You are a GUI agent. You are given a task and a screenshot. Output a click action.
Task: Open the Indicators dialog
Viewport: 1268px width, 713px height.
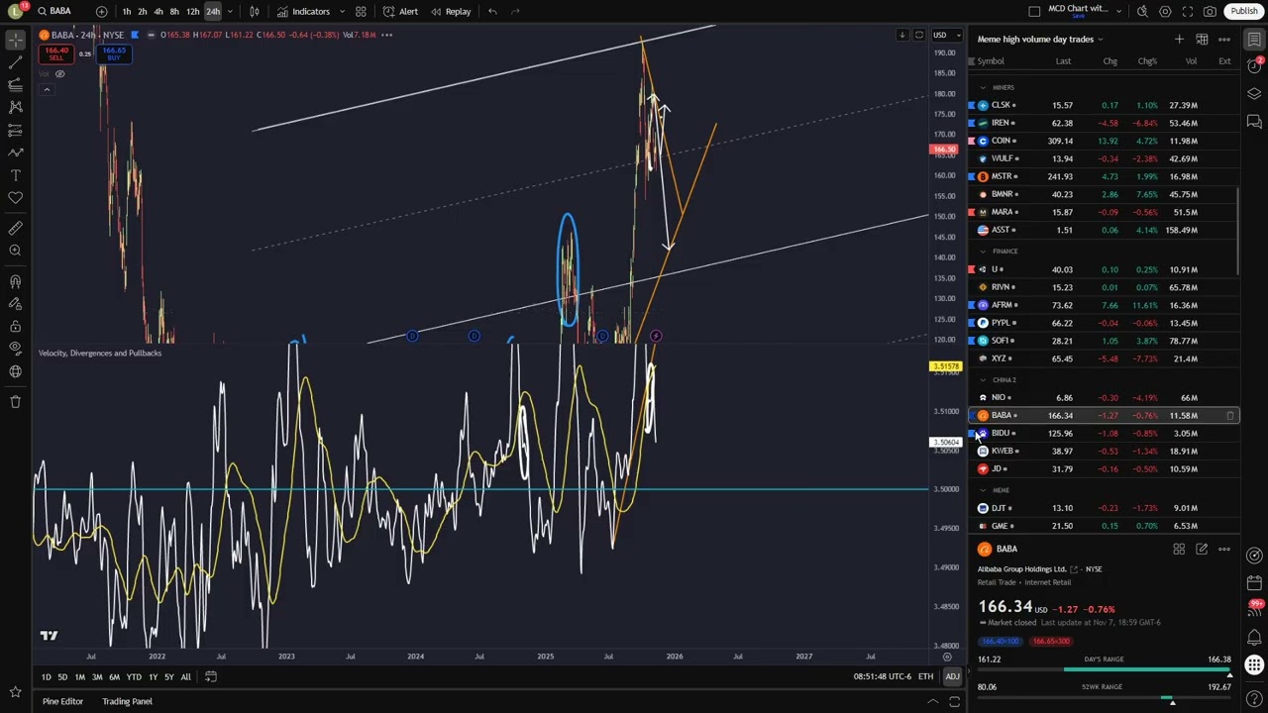click(303, 11)
